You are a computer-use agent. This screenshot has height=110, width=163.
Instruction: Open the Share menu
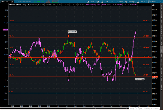pos(90,2)
